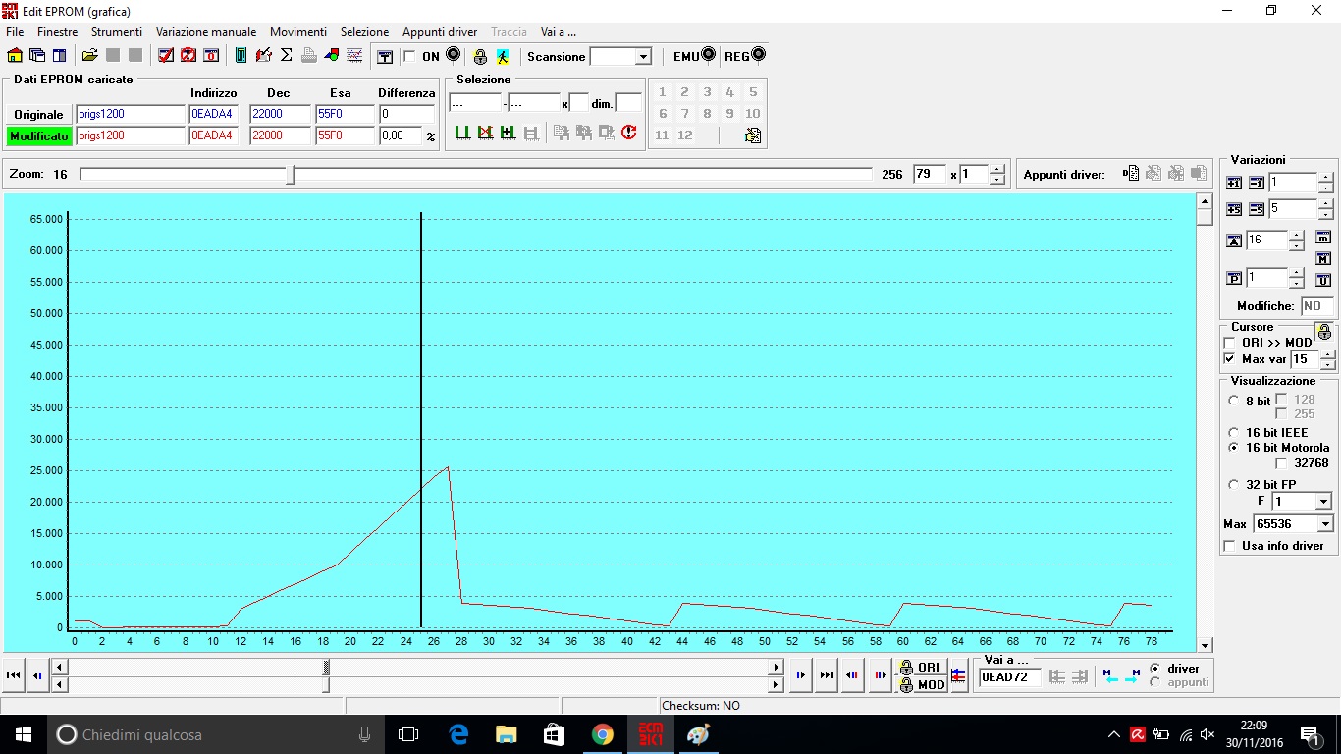This screenshot has width=1341, height=754.
Task: Click the Vai a address input field
Action: pos(1010,677)
